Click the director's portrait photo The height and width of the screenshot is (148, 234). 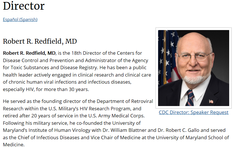(x=193, y=68)
